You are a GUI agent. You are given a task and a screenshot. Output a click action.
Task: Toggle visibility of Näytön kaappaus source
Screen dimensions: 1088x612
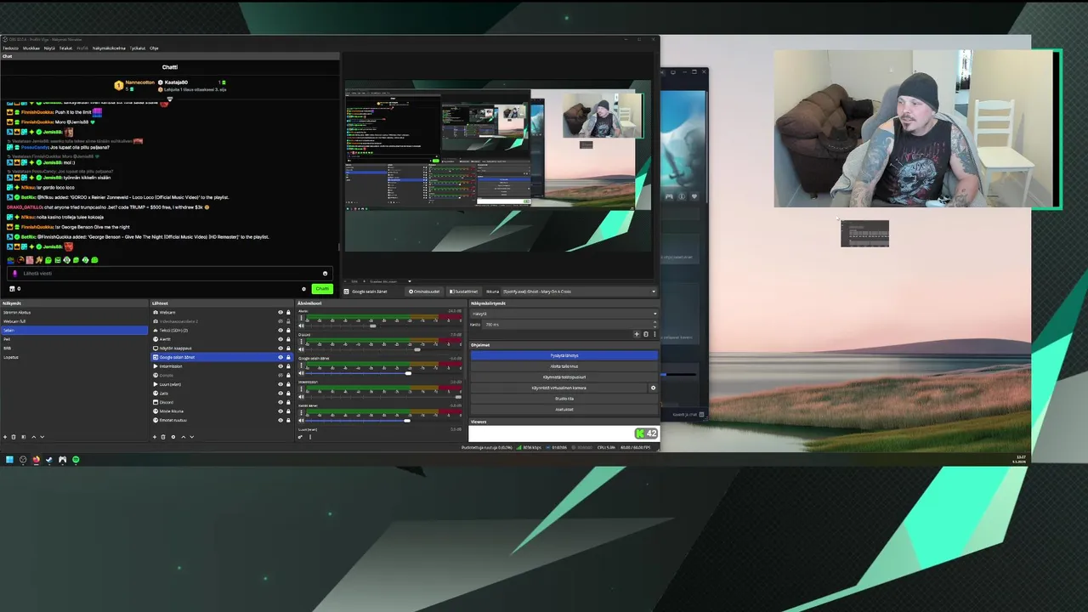[280, 348]
